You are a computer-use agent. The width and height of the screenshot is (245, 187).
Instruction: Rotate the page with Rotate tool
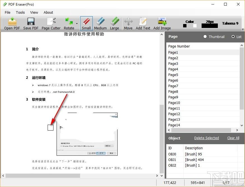tap(69, 23)
